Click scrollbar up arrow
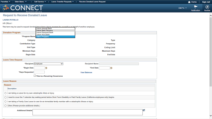This screenshot has height=119, width=212. pyautogui.click(x=211, y=16)
